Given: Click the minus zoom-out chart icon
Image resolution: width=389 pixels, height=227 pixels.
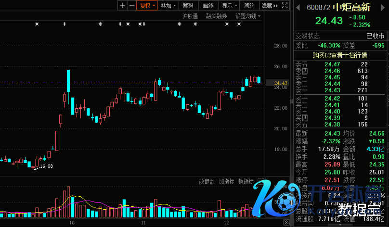Looking at the screenshot, I should click(132, 6).
